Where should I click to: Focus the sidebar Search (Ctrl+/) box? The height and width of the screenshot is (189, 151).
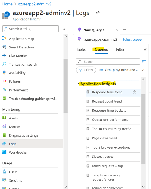31,29
